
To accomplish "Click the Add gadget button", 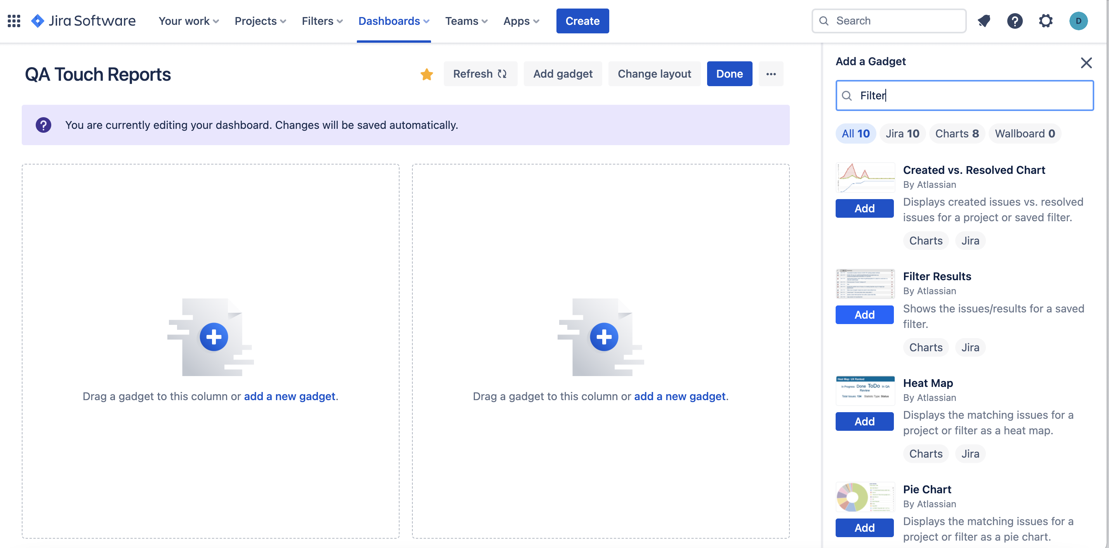I will tap(563, 74).
